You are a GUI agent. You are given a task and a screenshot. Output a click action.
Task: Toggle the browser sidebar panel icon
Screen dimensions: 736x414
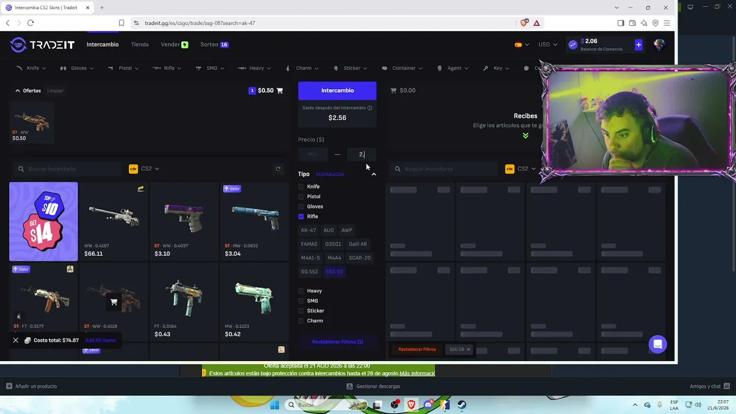(620, 23)
